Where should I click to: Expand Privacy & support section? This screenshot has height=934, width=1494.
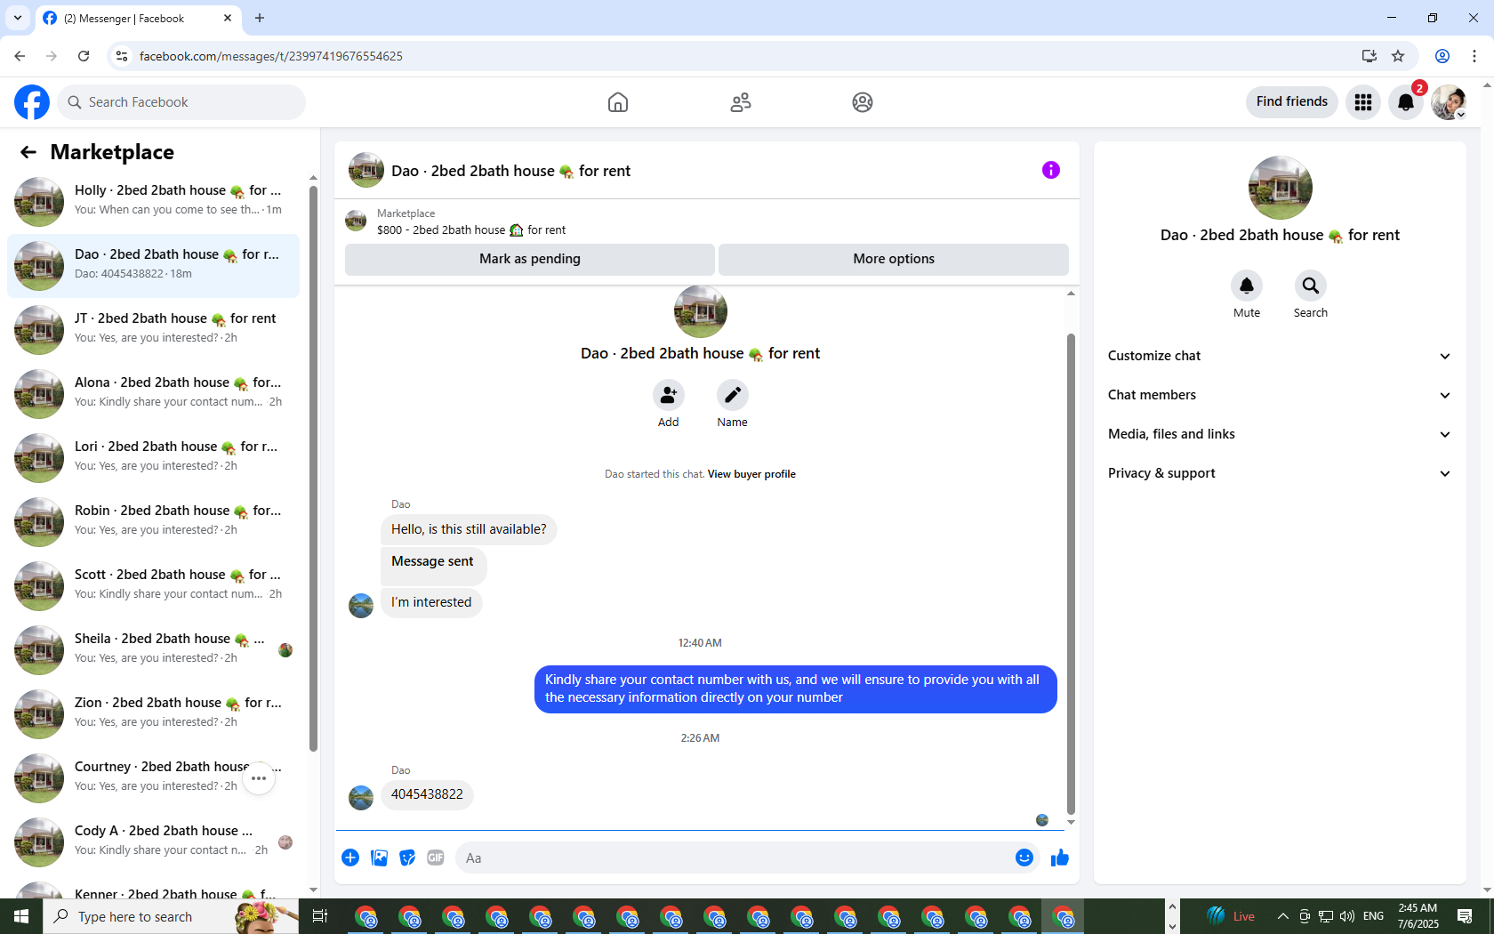[1280, 473]
